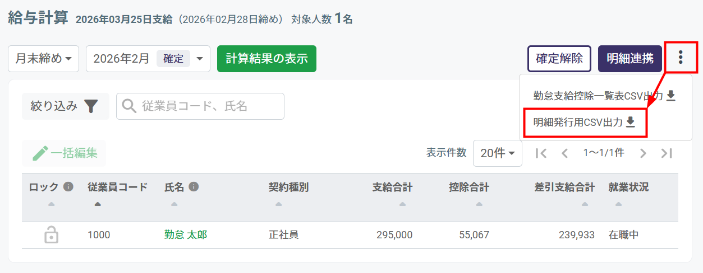Go to the previous page arrow
The image size is (703, 273).
(x=565, y=153)
